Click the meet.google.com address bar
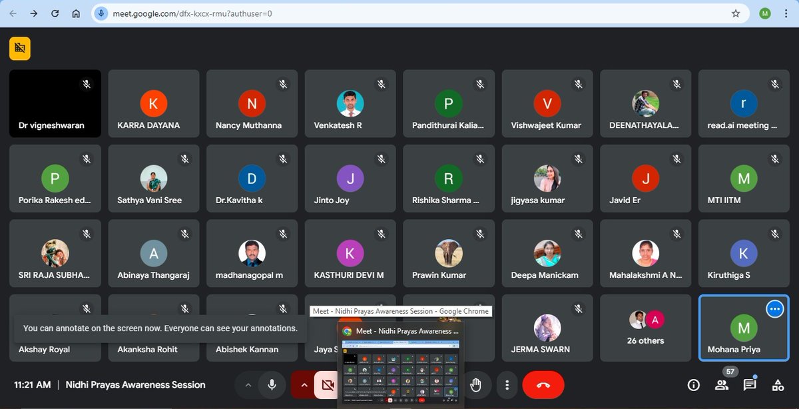 [419, 13]
